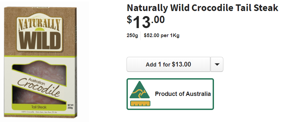Screen dimensions: 289x122
Task: Click the NET WT. 250g label on package
Action: pyautogui.click(x=70, y=107)
